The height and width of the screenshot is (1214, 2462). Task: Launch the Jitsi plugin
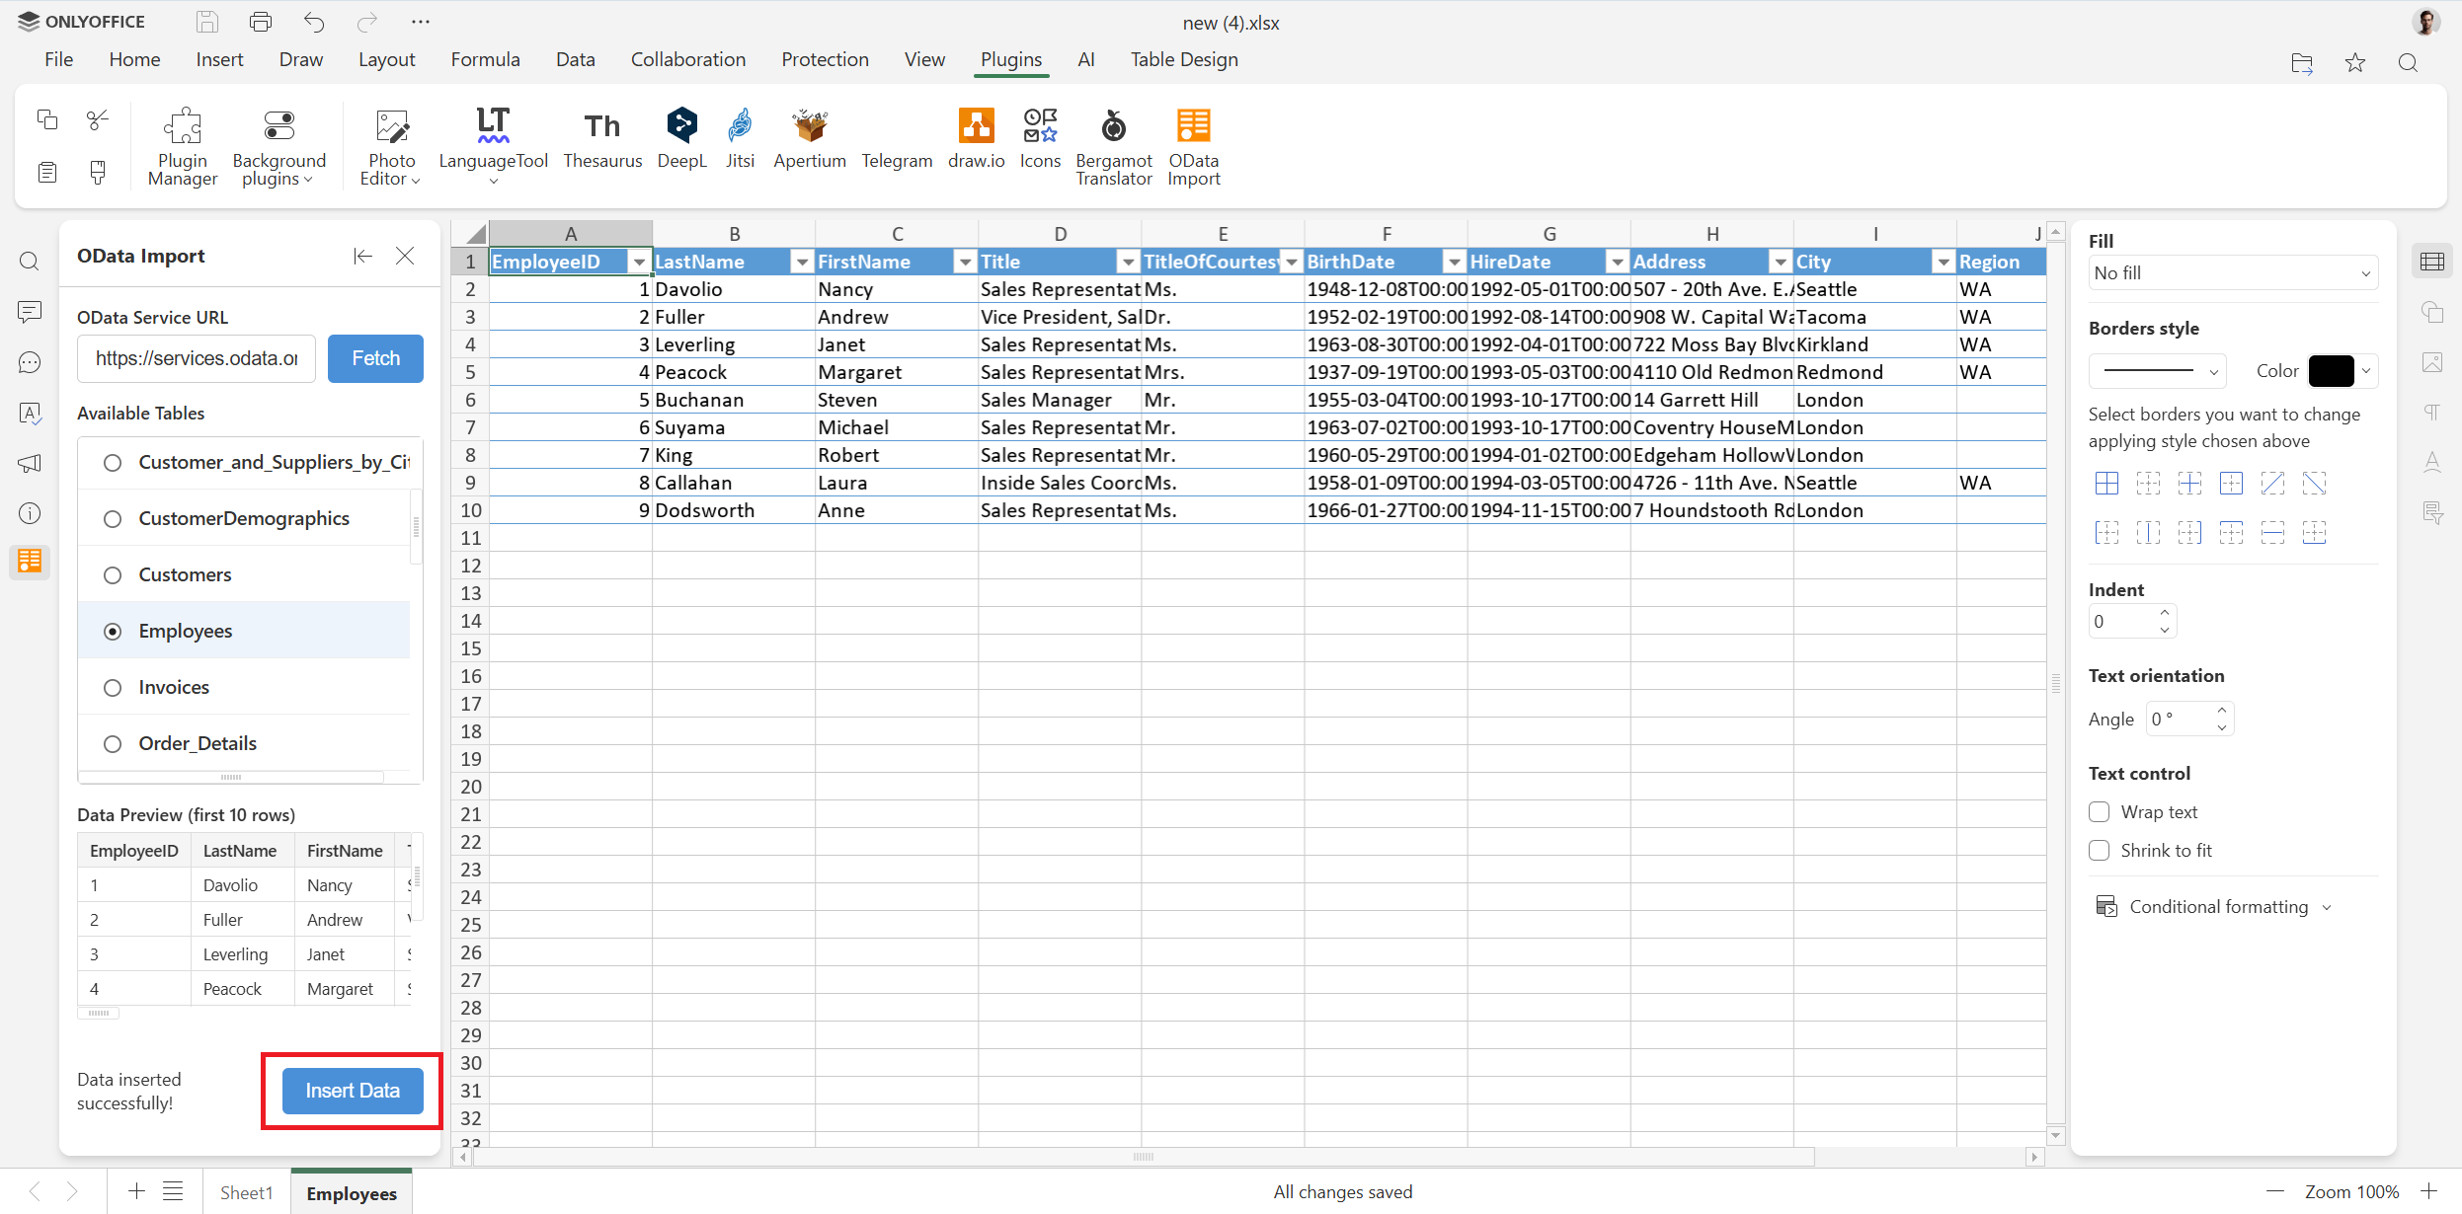coord(739,138)
